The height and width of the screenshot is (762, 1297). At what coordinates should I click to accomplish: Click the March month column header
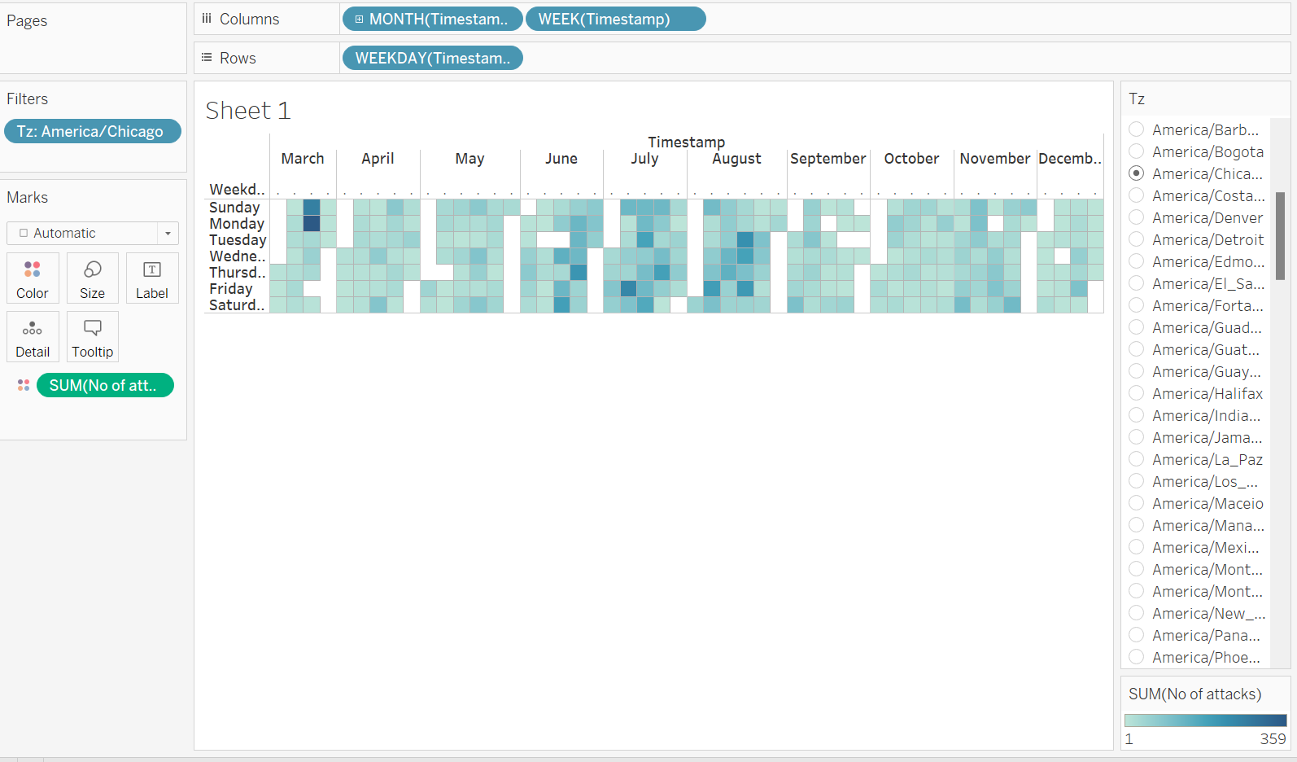303,159
